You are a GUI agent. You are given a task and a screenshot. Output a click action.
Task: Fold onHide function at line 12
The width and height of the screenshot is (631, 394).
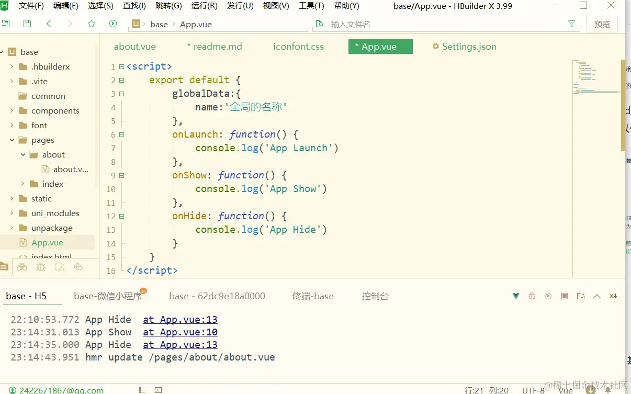[121, 217]
